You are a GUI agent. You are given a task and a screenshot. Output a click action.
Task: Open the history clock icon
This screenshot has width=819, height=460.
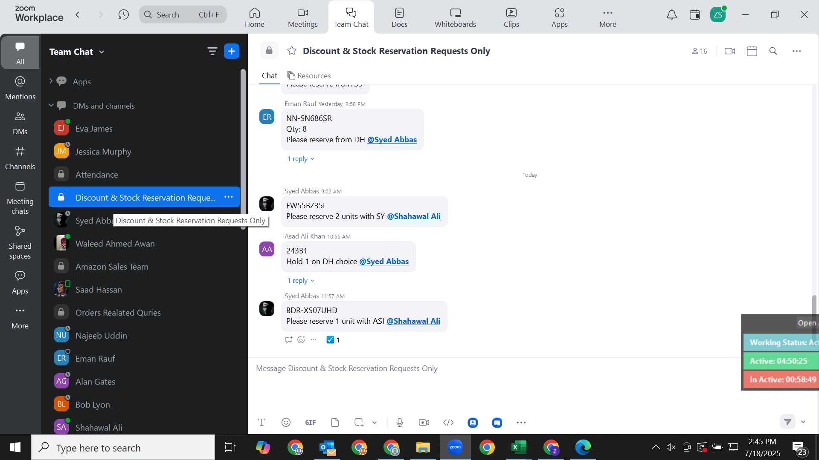click(124, 15)
